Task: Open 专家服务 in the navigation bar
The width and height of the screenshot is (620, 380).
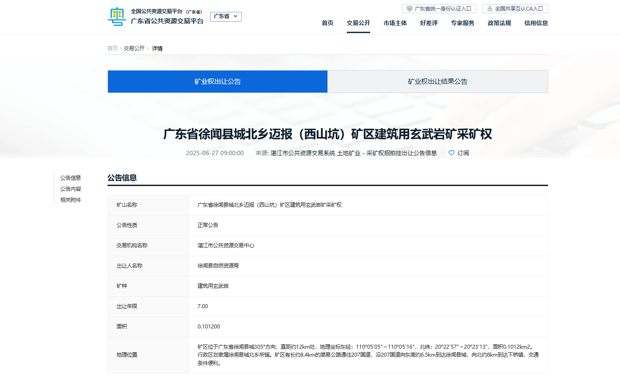Action: click(463, 23)
